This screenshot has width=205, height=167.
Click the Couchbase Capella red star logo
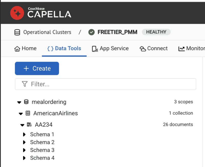pos(17,13)
